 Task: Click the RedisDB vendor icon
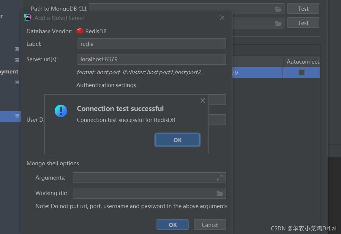80,31
